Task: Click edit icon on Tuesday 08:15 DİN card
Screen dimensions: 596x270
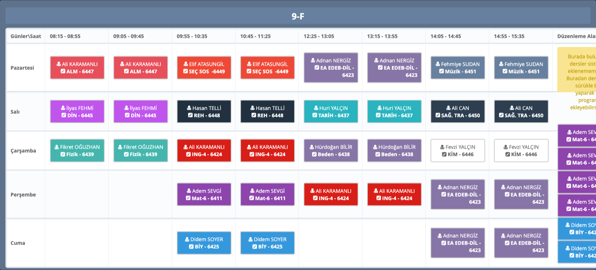Action: click(64, 116)
